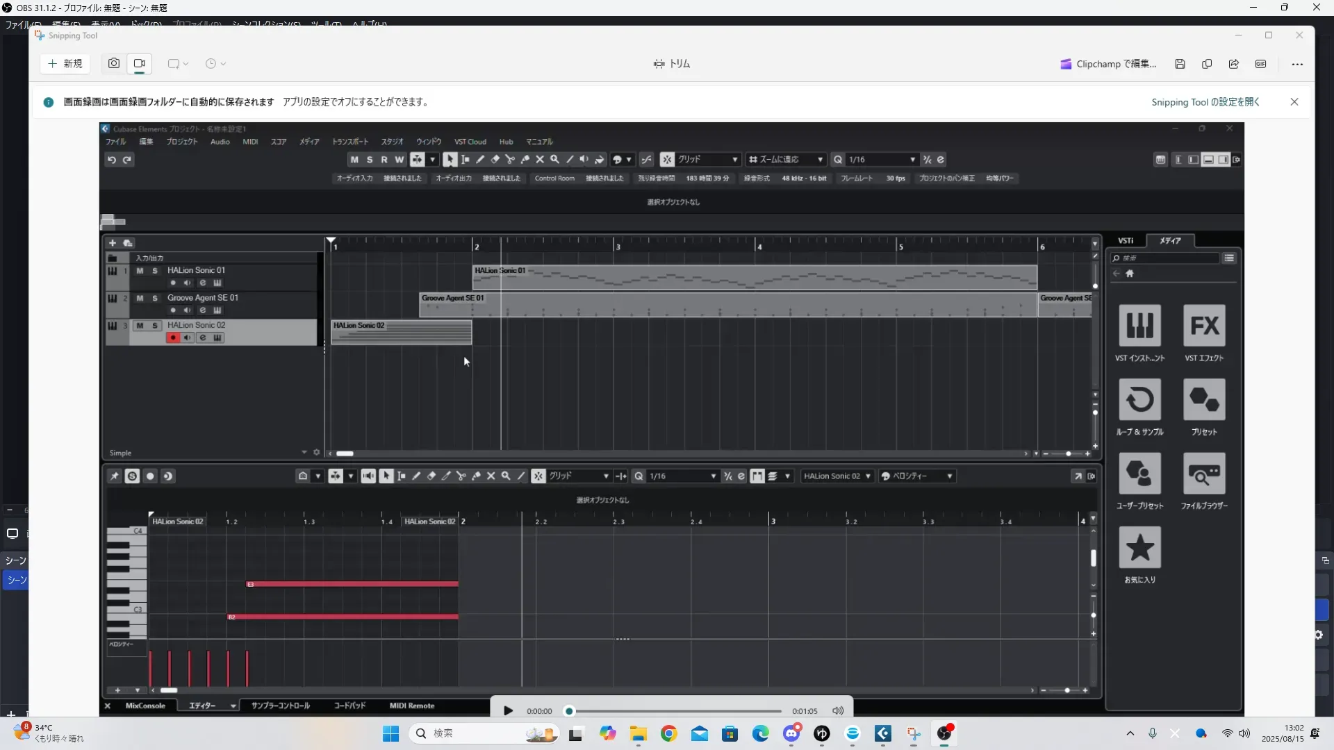Open Google Chrome from the taskbar
The image size is (1334, 750).
[669, 734]
